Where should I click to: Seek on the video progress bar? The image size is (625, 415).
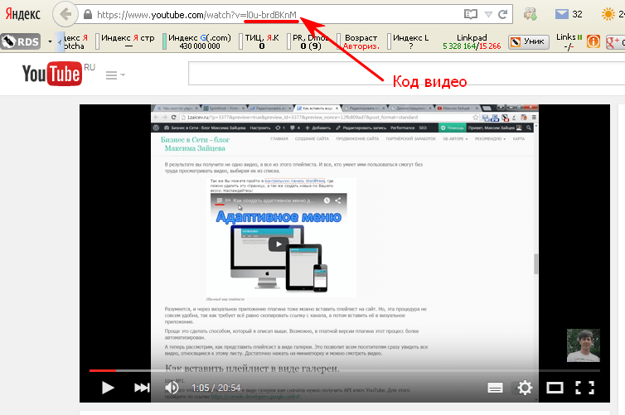(x=344, y=370)
